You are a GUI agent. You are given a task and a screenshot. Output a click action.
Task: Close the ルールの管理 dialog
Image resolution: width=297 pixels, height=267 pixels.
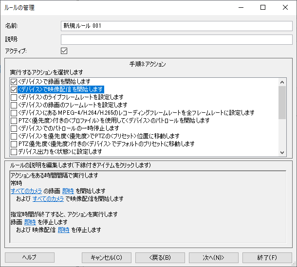point(285,8)
